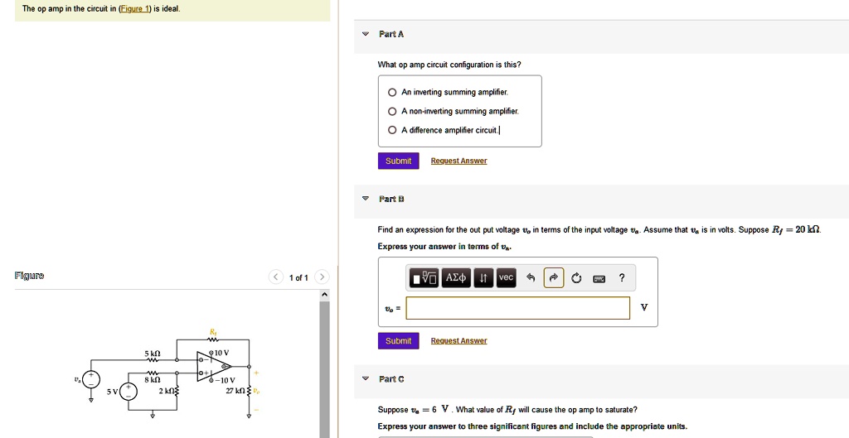This screenshot has height=438, width=849.
Task: Open the Greek symbols ΑΣφ palette
Action: (457, 278)
